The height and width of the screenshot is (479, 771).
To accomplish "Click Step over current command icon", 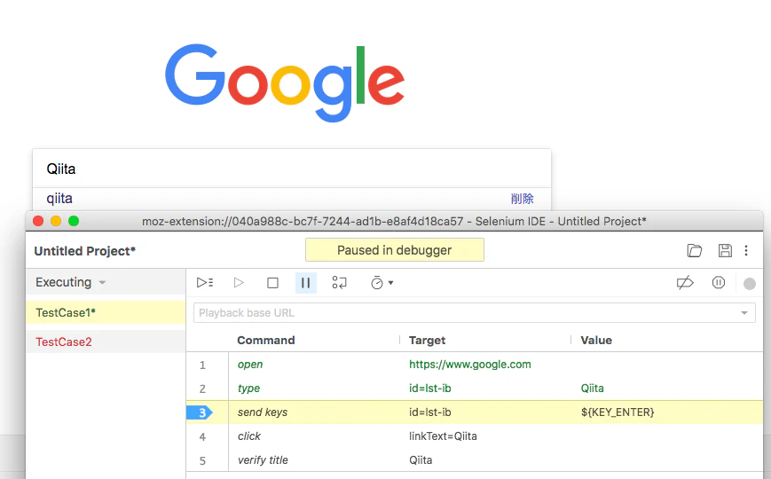I will 339,283.
